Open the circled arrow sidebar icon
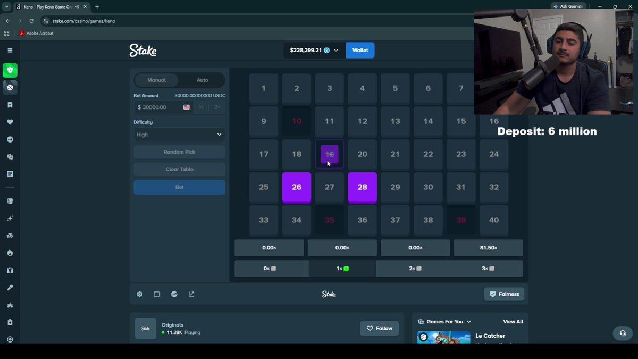This screenshot has height=359, width=638. click(x=10, y=139)
